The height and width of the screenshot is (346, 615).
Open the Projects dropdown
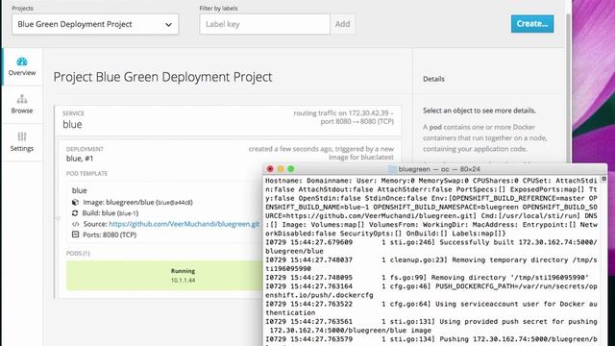click(x=95, y=24)
